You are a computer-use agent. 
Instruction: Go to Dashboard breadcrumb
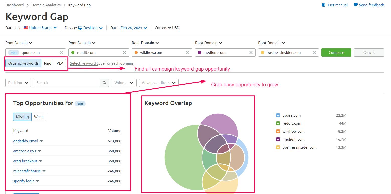15,5
